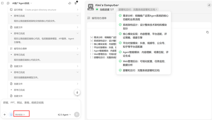This screenshot has width=212, height=120.
Task: Open the files clip icon with badge
Action: [x=76, y=3]
